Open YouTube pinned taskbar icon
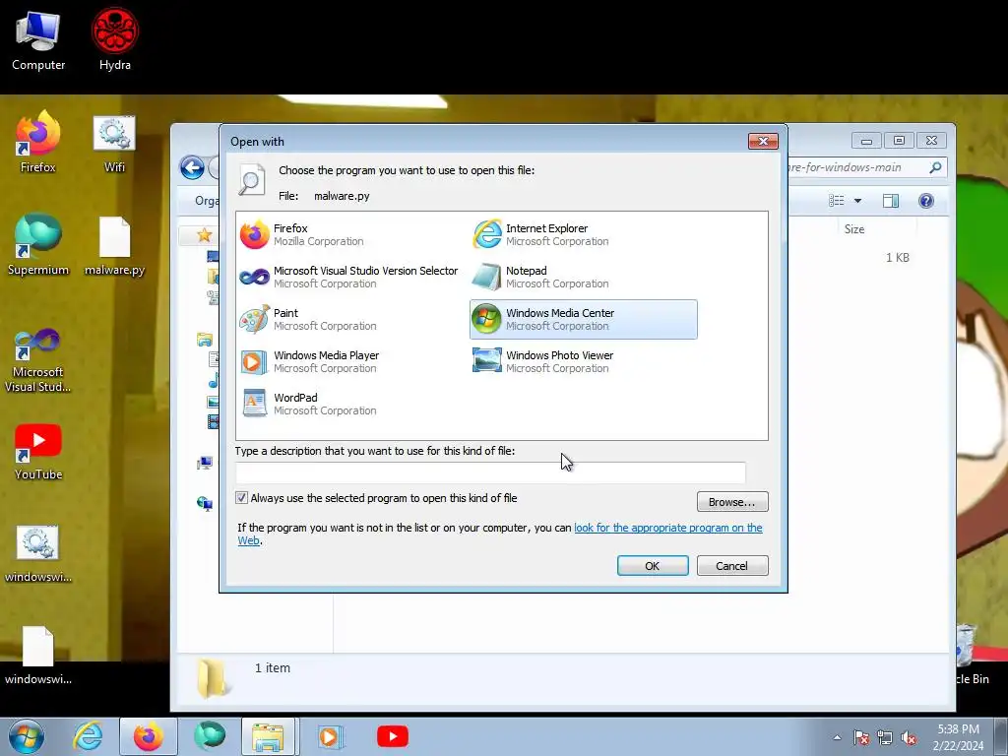 pos(392,736)
